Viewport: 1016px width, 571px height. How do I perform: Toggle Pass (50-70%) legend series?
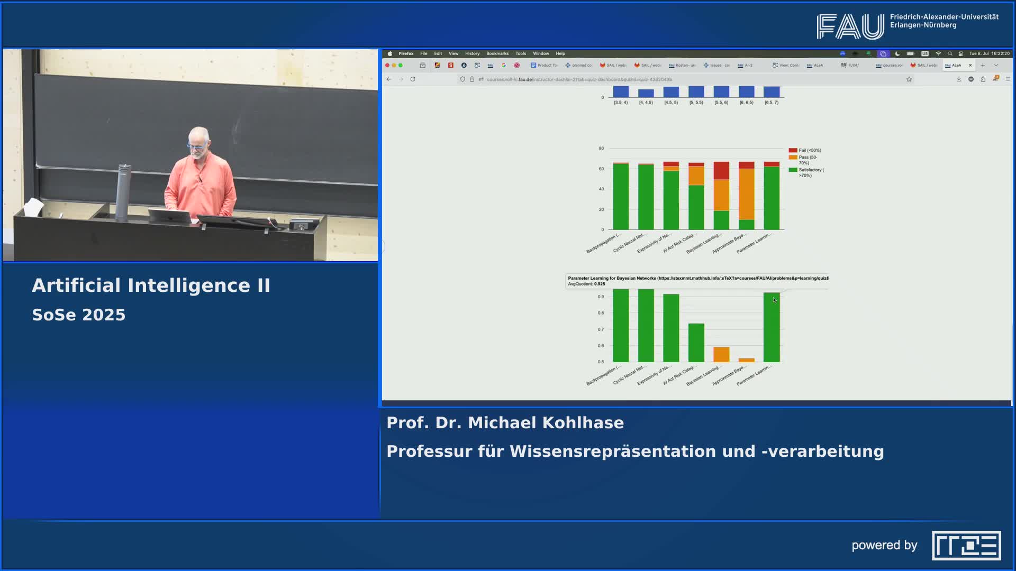pyautogui.click(x=808, y=158)
